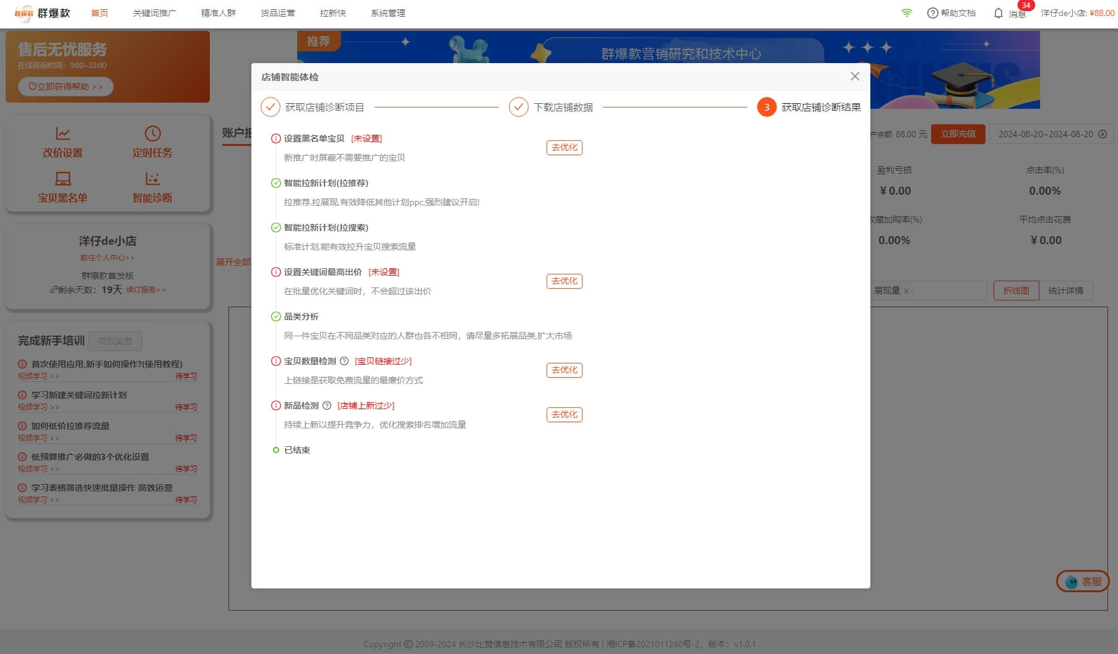Clear the date range with x icon
This screenshot has height=654, width=1118.
click(1103, 134)
